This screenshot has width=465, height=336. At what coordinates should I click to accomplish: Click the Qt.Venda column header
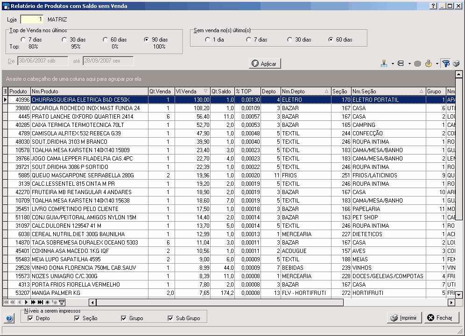tap(162, 91)
